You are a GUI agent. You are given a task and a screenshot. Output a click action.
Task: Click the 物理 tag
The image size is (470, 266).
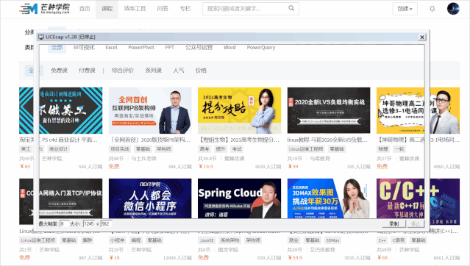pyautogui.click(x=382, y=149)
